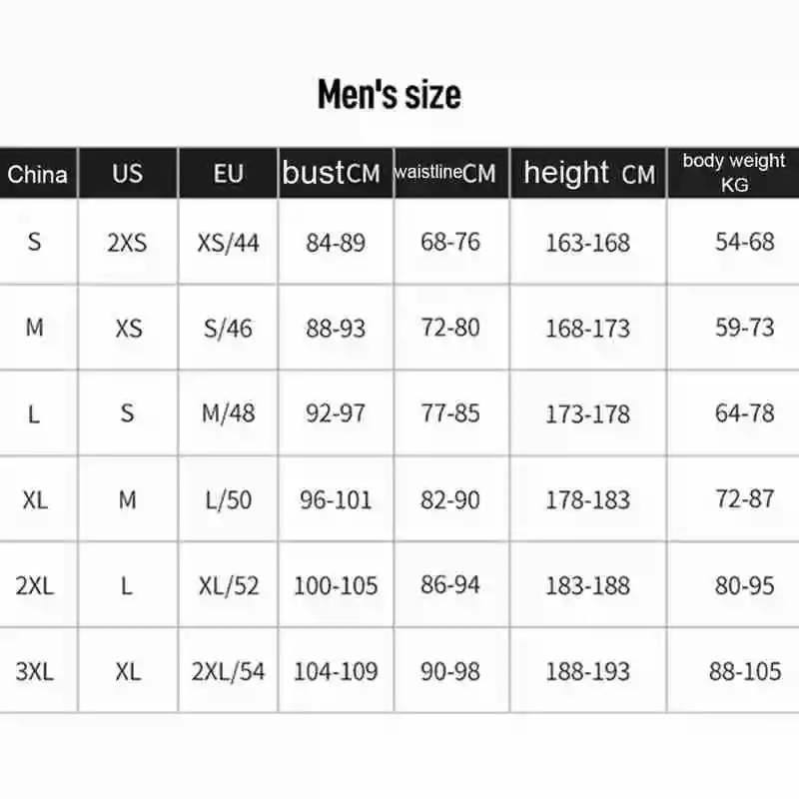799x799 pixels.
Task: Select the China column header
Action: click(38, 174)
